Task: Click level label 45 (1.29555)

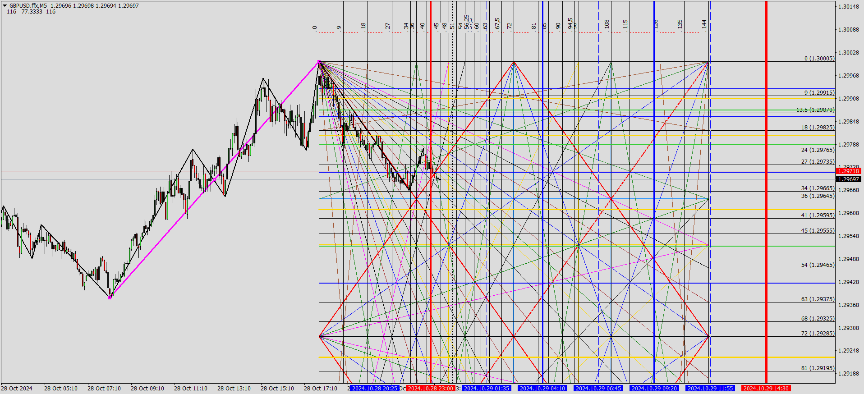Action: coord(818,231)
